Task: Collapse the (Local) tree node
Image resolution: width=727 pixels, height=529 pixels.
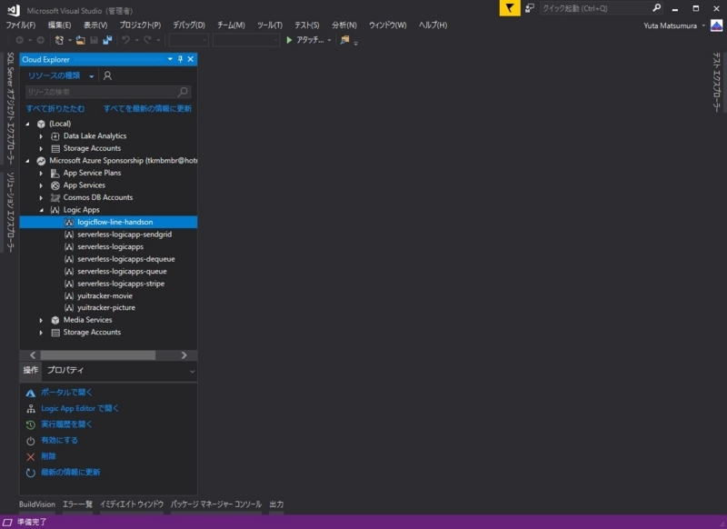Action: coord(28,124)
